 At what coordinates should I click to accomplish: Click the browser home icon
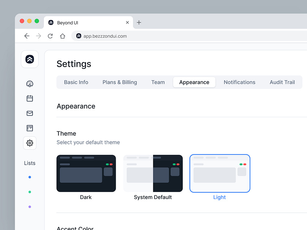[x=62, y=36]
